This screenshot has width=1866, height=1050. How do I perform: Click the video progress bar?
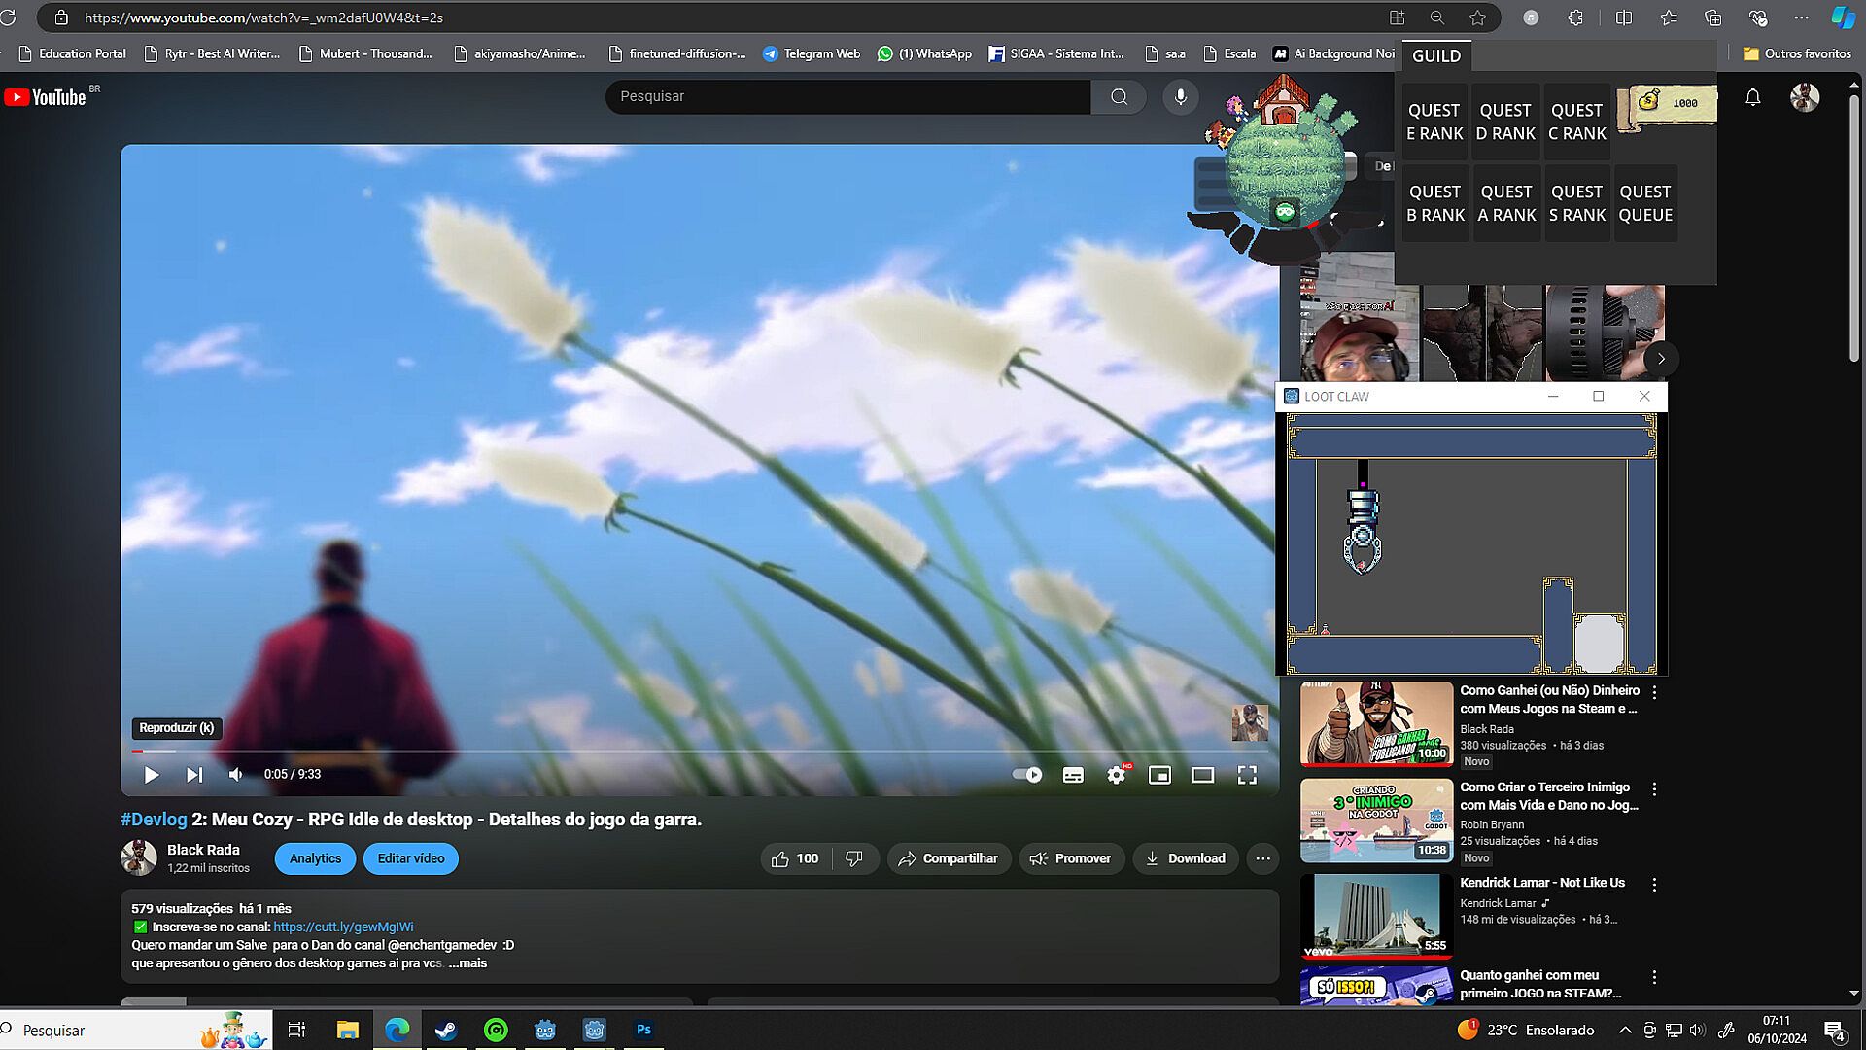(700, 752)
